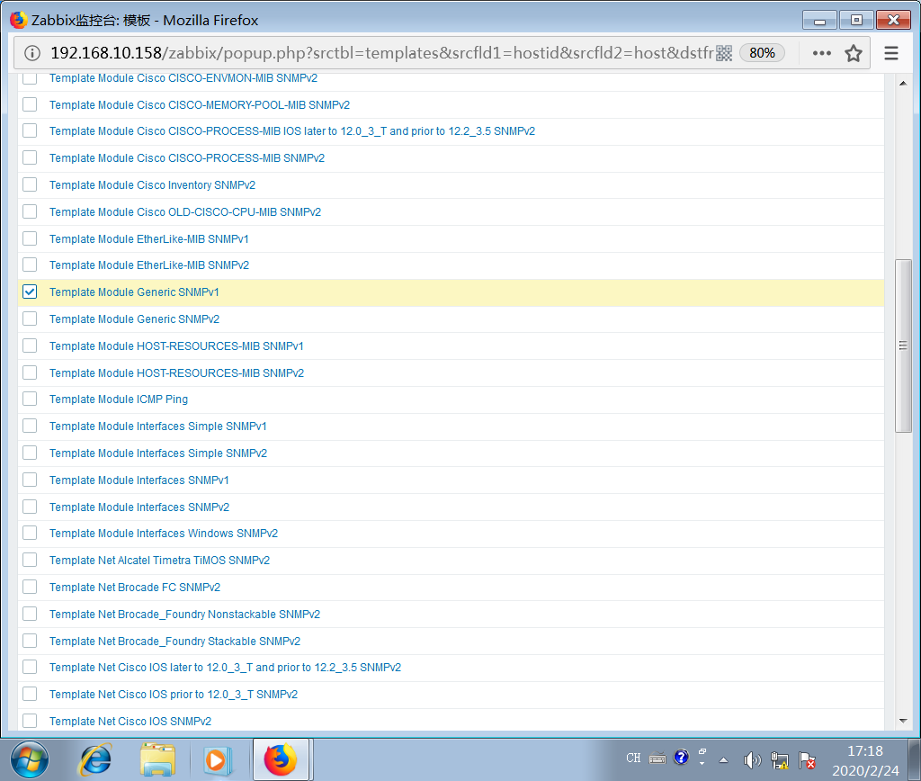Open Template Module HOST-RESOURCES-MIB SNMPv1 link

point(176,346)
